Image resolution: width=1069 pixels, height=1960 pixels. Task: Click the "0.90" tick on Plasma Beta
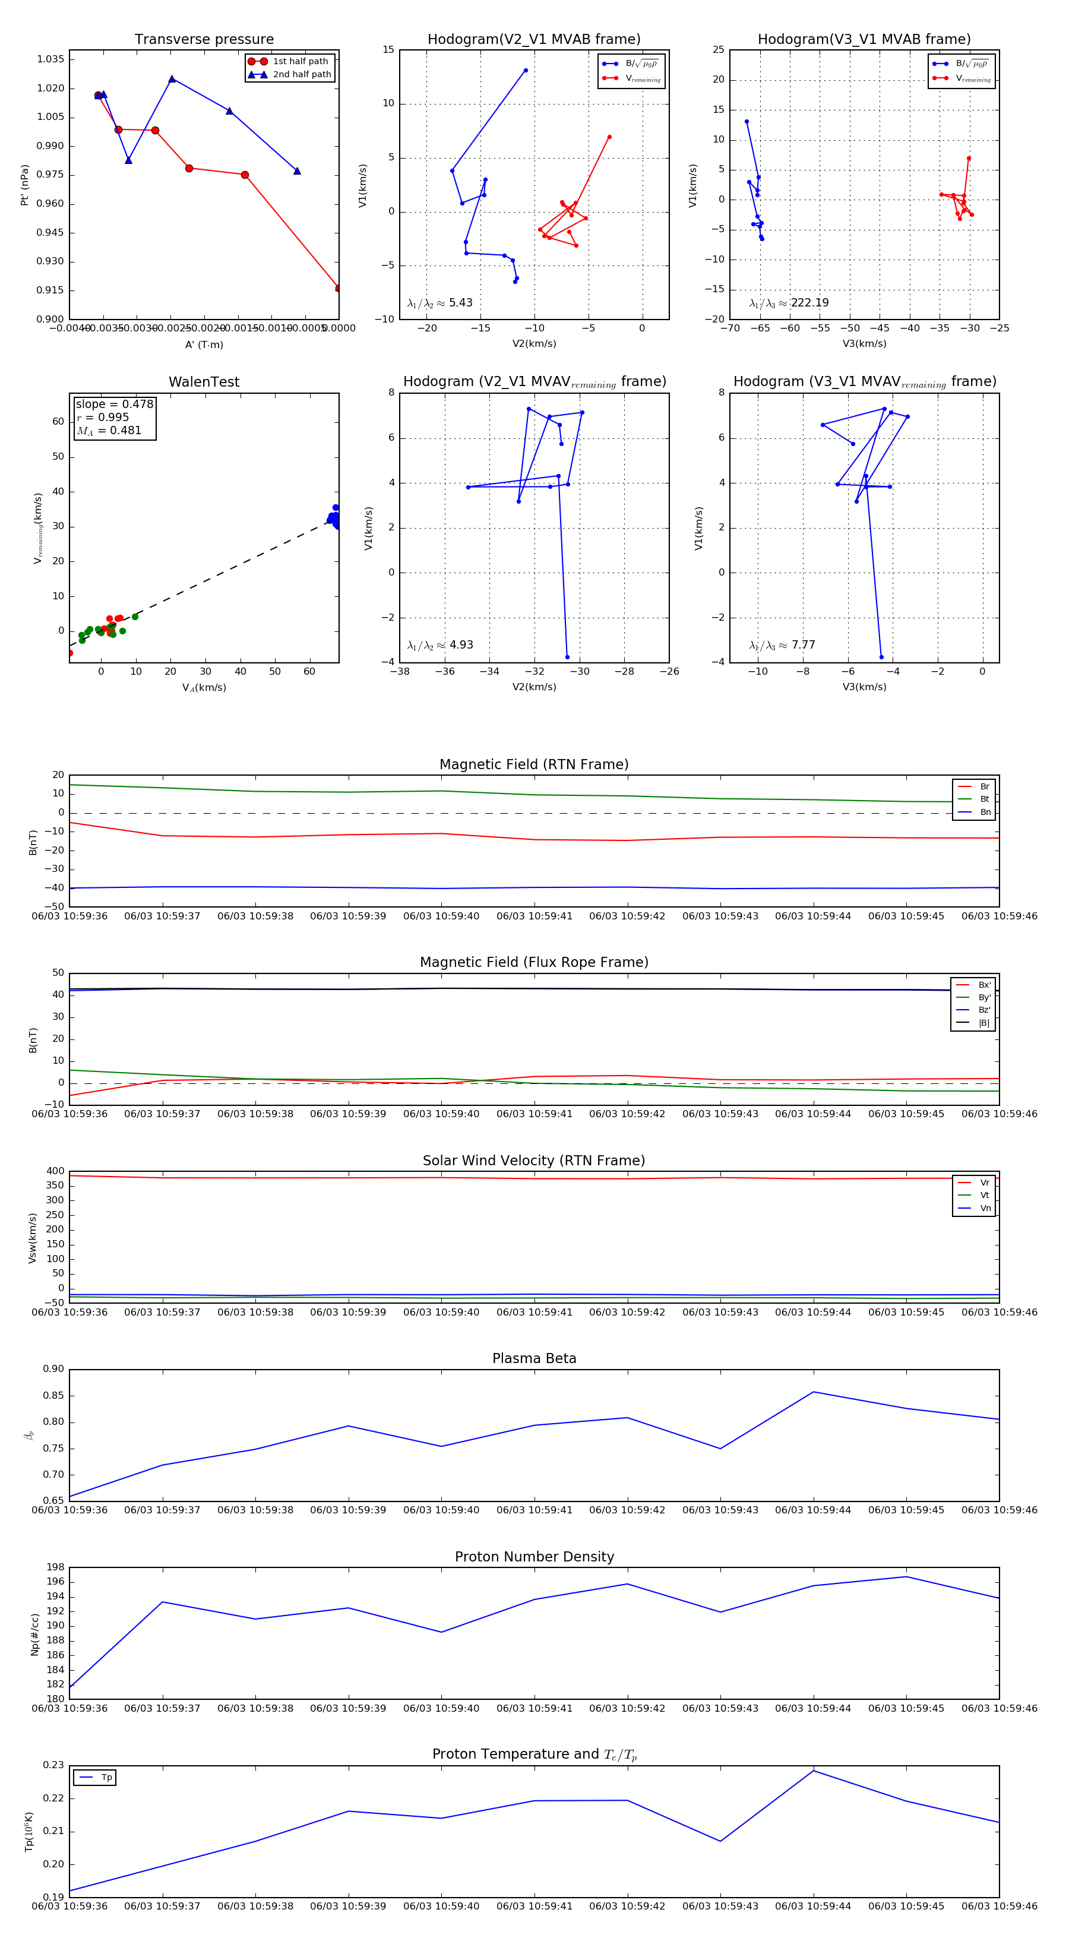tap(53, 1369)
